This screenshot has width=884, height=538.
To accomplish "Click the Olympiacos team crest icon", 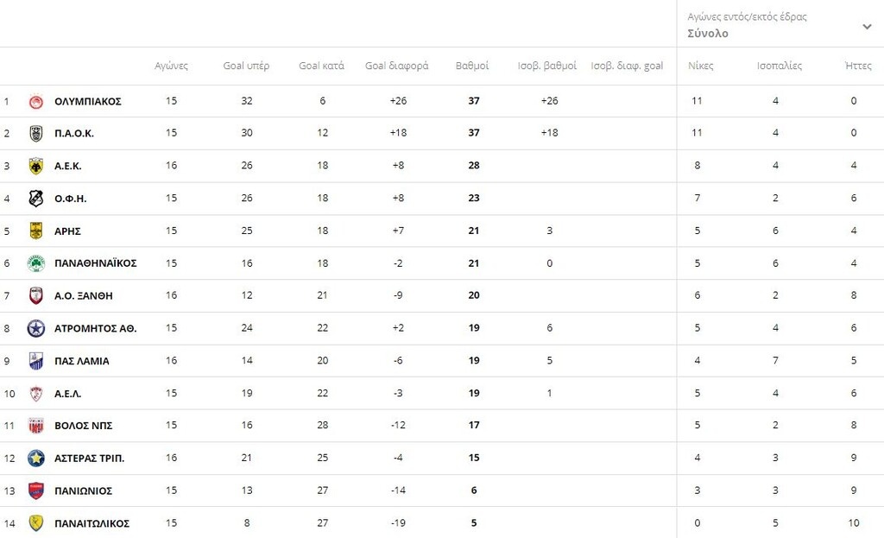I will (35, 101).
